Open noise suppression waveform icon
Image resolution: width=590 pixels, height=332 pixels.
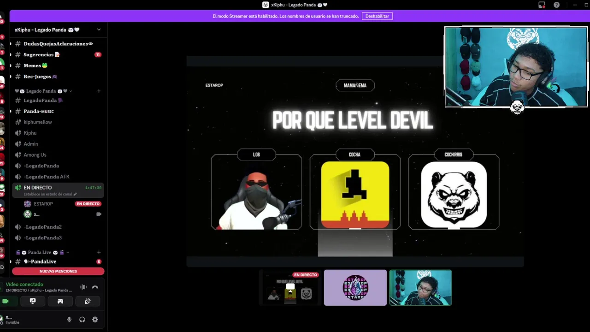point(83,287)
